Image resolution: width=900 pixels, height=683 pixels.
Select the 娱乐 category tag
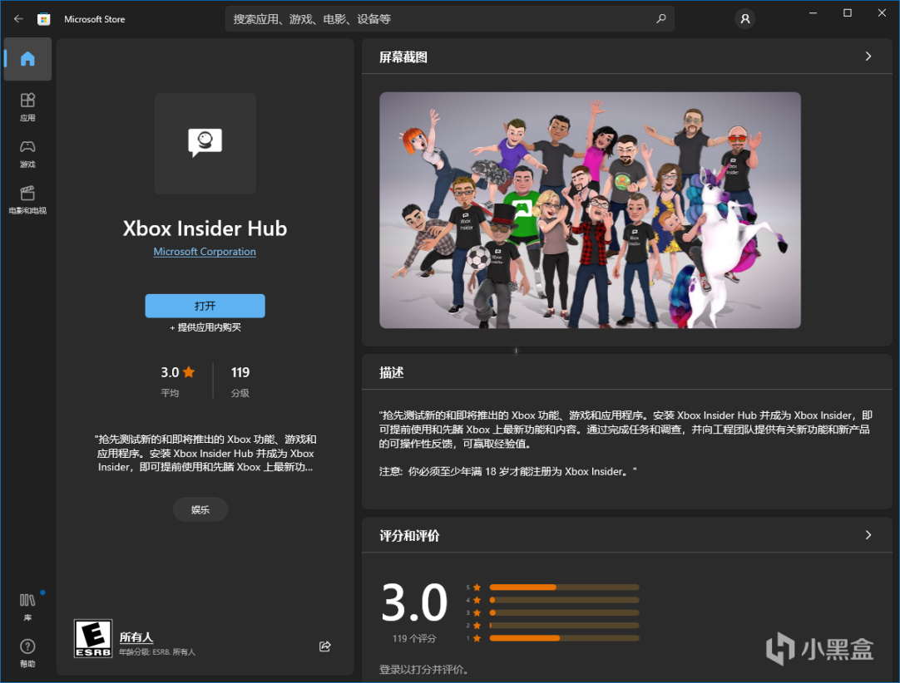point(200,510)
